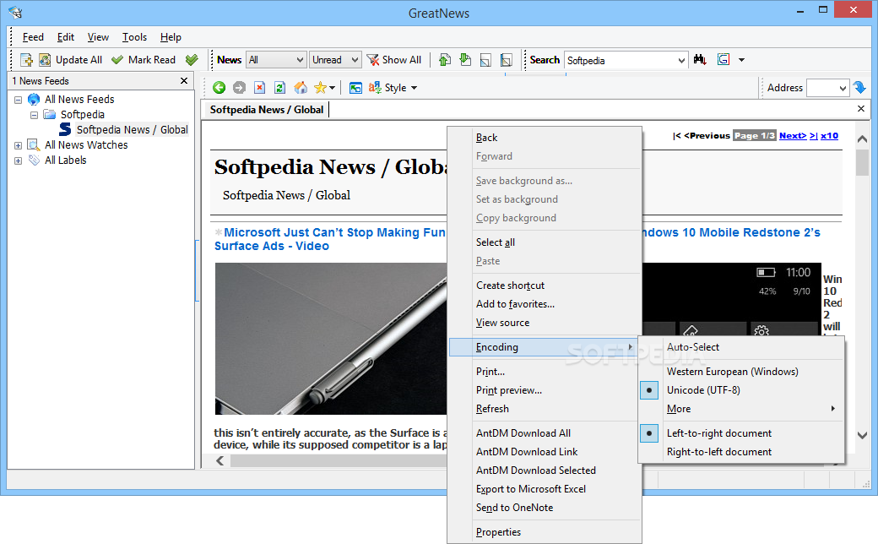Click the green refresh page icon
This screenshot has width=878, height=544.
coord(279,87)
